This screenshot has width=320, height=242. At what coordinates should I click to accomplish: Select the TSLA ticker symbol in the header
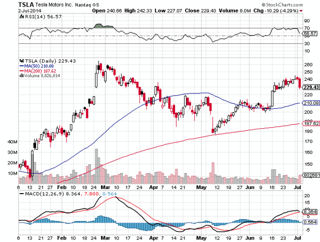point(26,4)
